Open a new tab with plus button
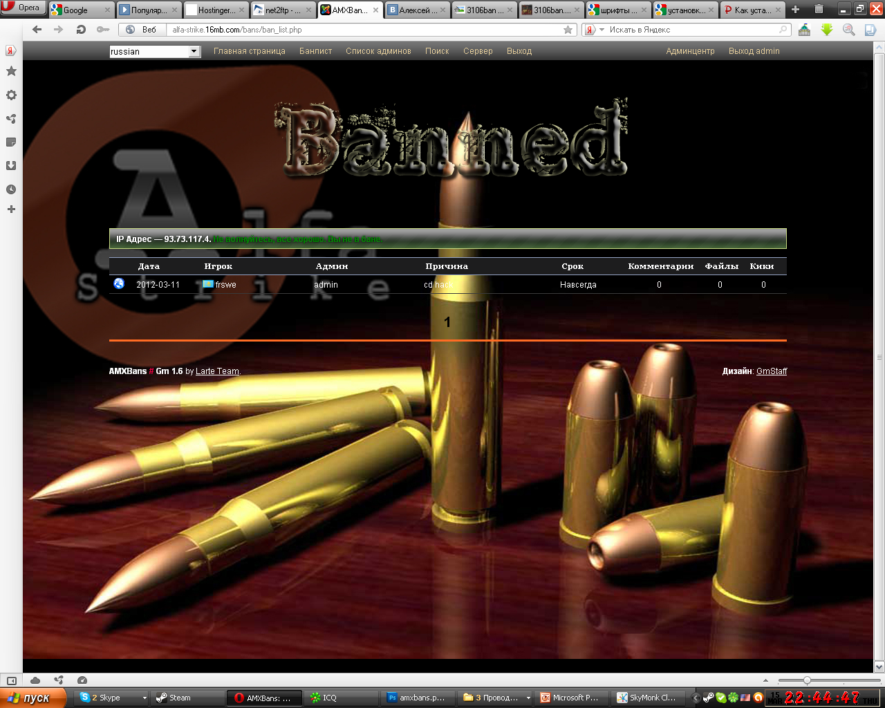Viewport: 885px width, 708px height. [x=795, y=10]
